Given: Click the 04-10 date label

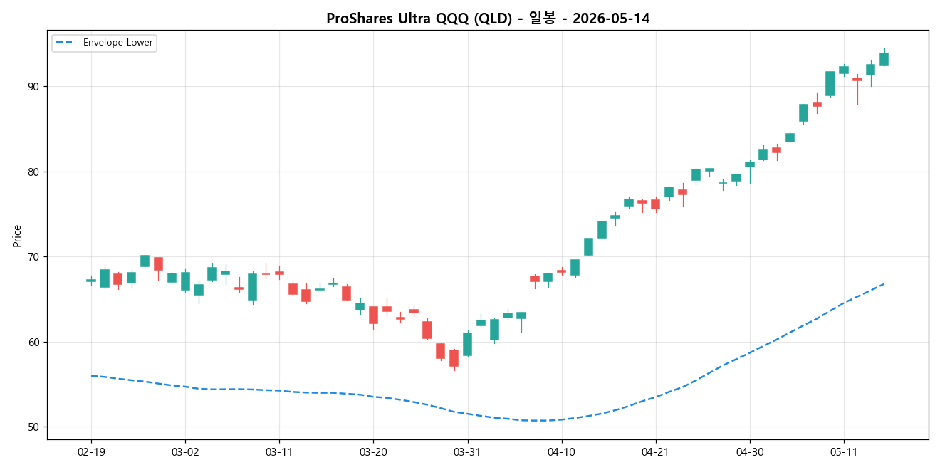Looking at the screenshot, I should point(561,452).
